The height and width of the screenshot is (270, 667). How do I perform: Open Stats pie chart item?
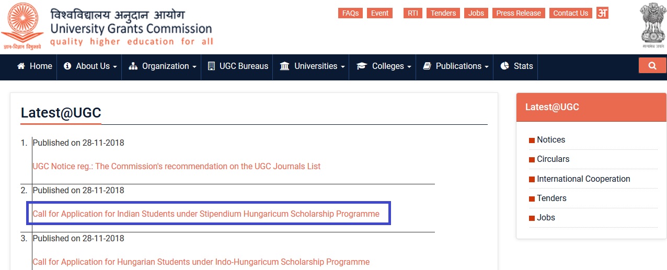click(516, 66)
